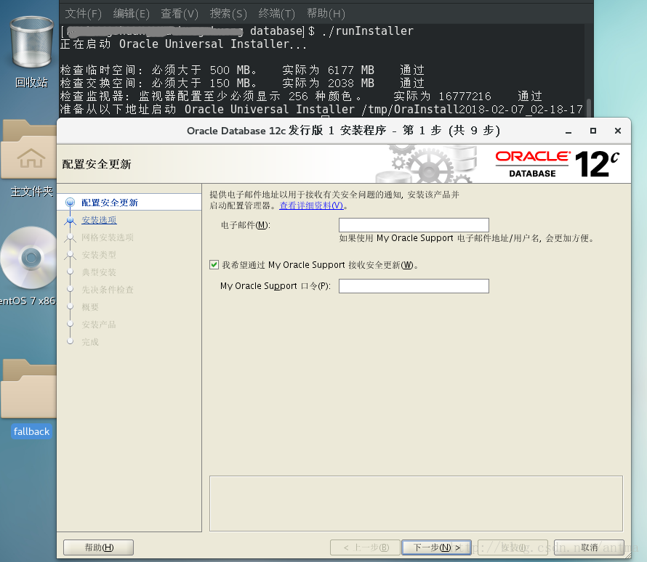Go to the 安装选项 step link
The width and height of the screenshot is (647, 562).
(99, 220)
